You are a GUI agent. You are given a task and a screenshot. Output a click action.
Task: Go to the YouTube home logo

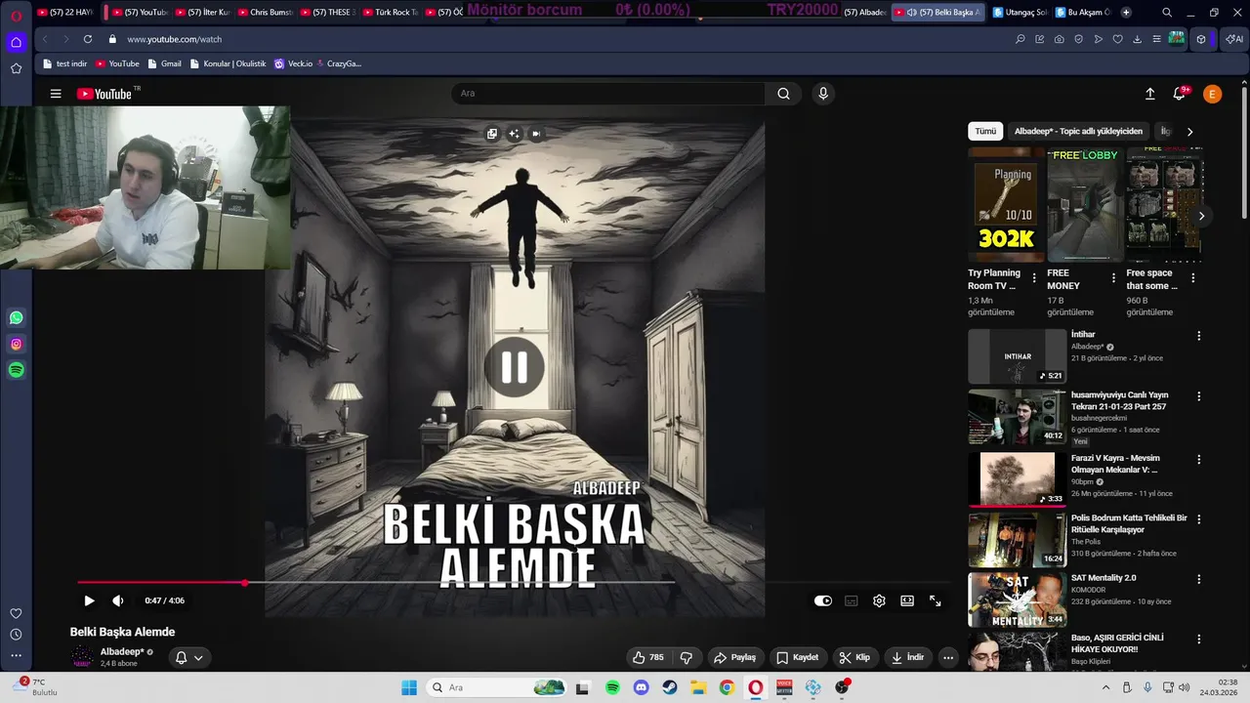click(x=104, y=94)
